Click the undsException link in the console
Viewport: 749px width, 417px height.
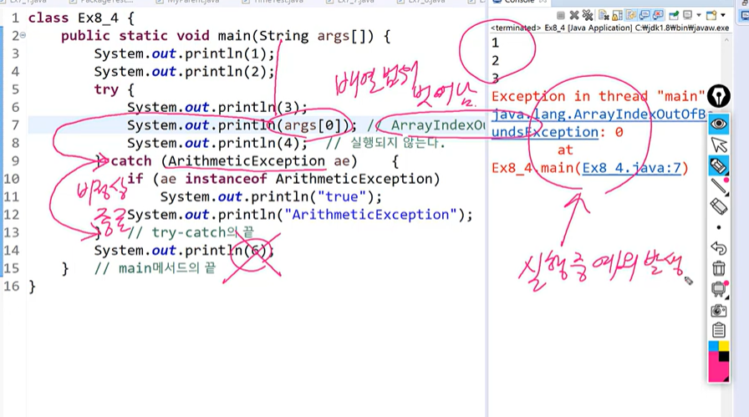(x=545, y=132)
